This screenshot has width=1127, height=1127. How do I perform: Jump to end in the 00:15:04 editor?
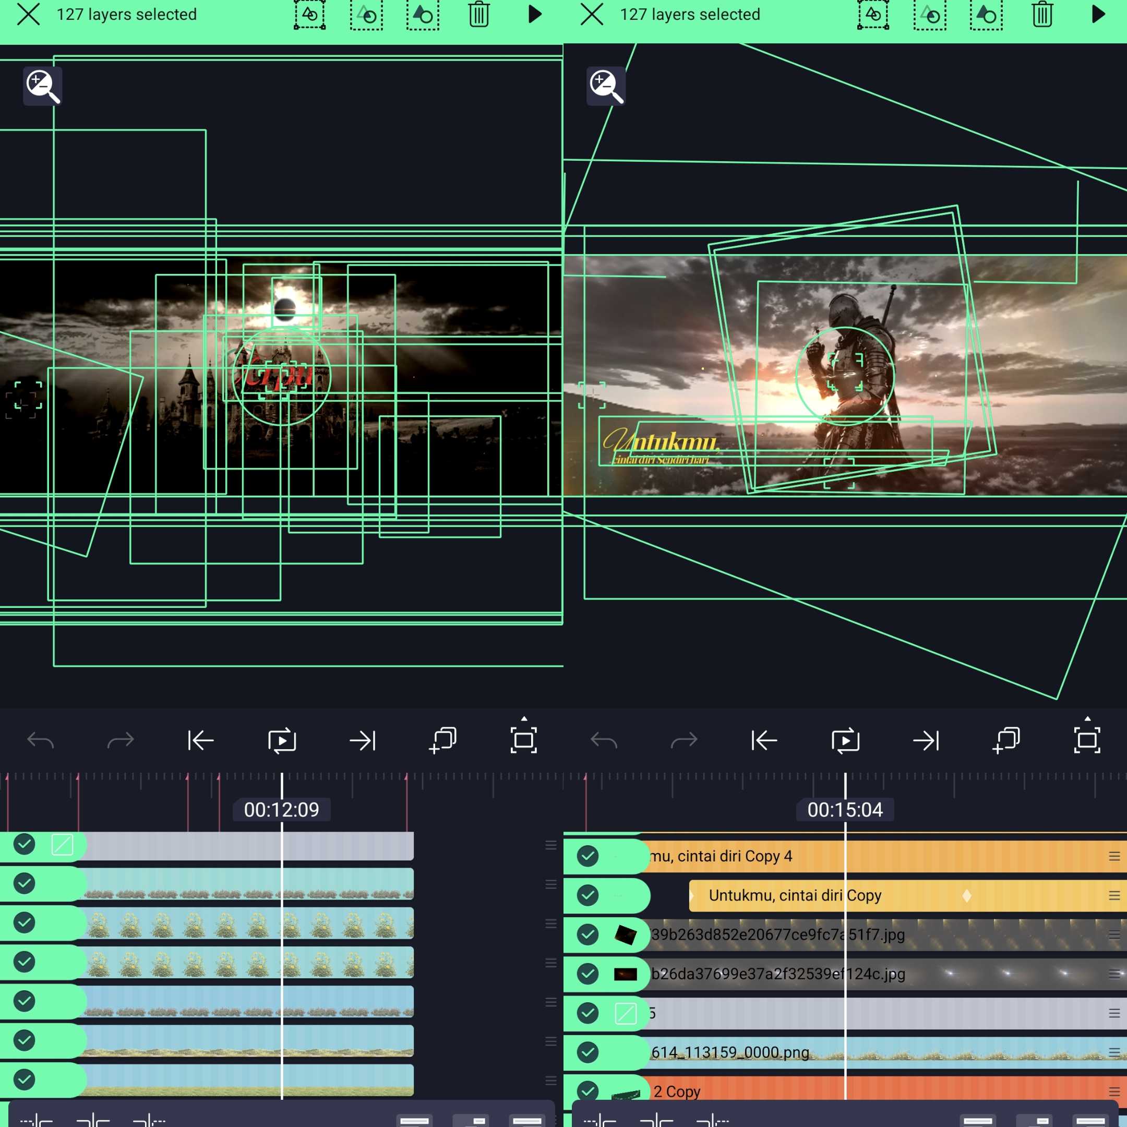point(926,741)
